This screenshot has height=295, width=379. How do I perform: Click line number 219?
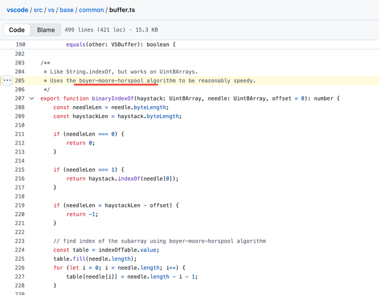point(20,205)
